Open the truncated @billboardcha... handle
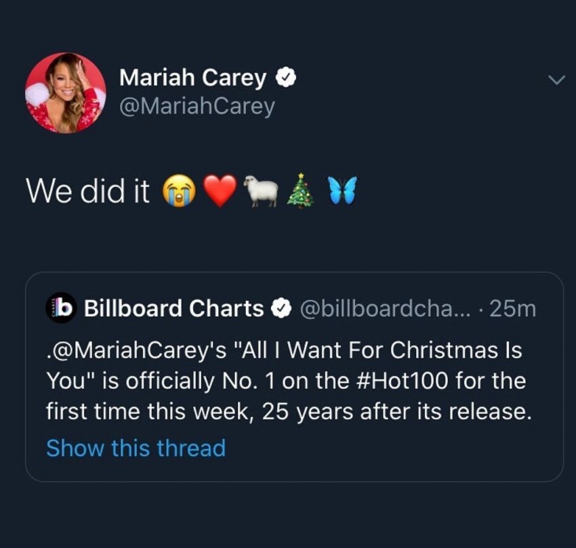Image resolution: width=576 pixels, height=548 pixels. [x=382, y=309]
